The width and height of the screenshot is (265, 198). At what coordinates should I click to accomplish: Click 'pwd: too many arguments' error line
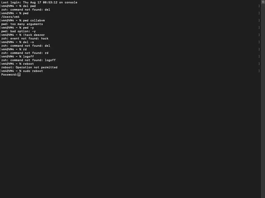pos(22,24)
